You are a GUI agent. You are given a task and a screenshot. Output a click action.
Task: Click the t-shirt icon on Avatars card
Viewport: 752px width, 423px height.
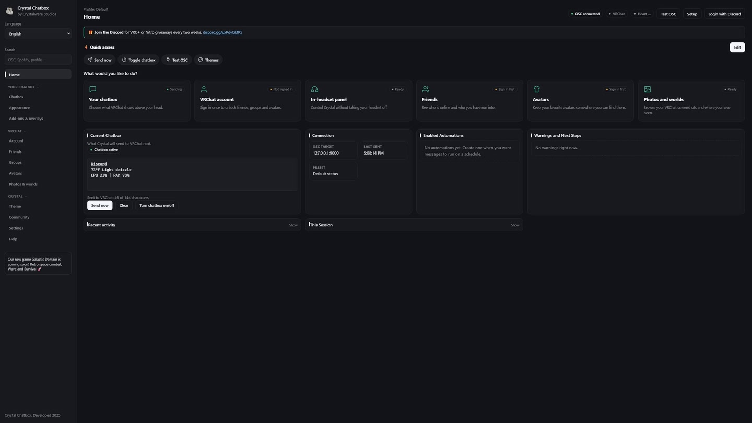click(536, 89)
